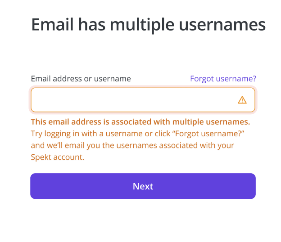This screenshot has height=242, width=281.
Task: Click the orange warning triangle icon
Action: (x=242, y=100)
